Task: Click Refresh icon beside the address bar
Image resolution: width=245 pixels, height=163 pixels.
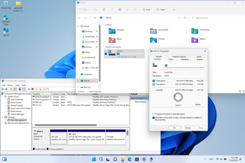Action: pyautogui.click(x=185, y=18)
